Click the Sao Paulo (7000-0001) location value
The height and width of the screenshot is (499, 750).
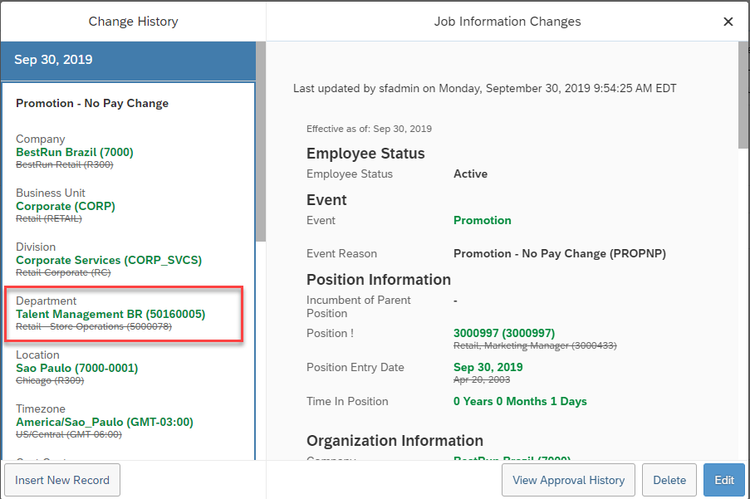tap(77, 369)
